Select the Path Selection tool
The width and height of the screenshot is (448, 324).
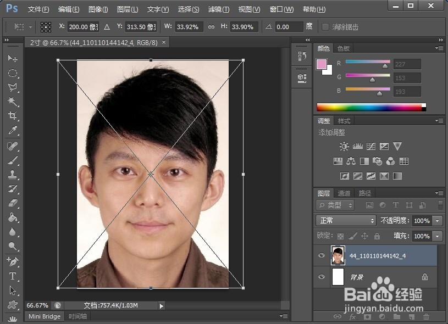(x=13, y=291)
